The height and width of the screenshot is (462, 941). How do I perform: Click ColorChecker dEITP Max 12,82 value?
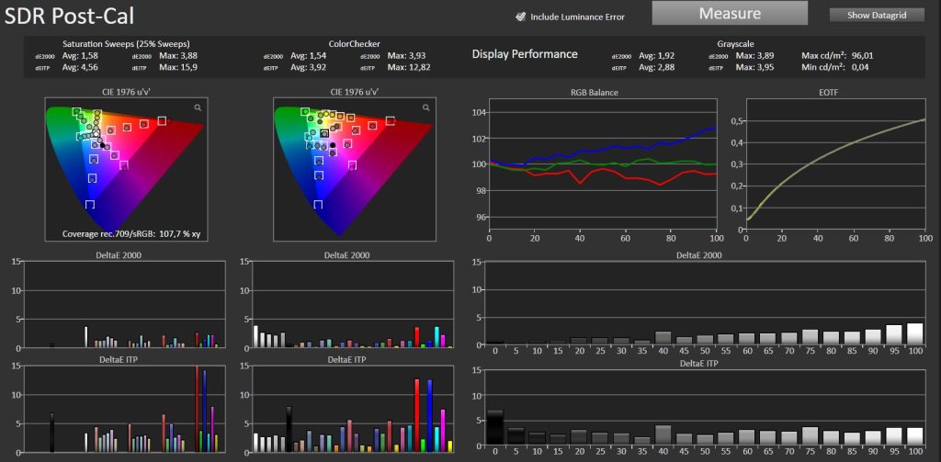[x=409, y=67]
